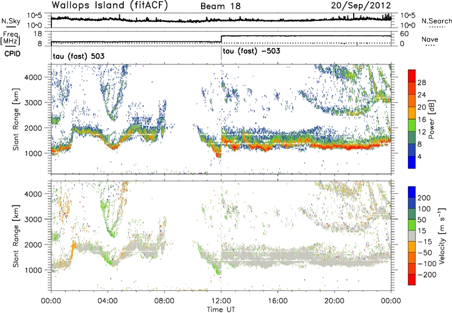Select the "12:00" time tick label

[x=221, y=301]
